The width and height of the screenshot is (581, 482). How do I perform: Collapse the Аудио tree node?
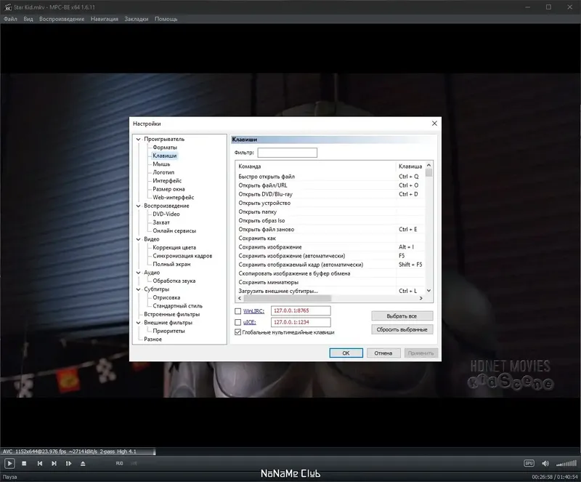(x=138, y=273)
